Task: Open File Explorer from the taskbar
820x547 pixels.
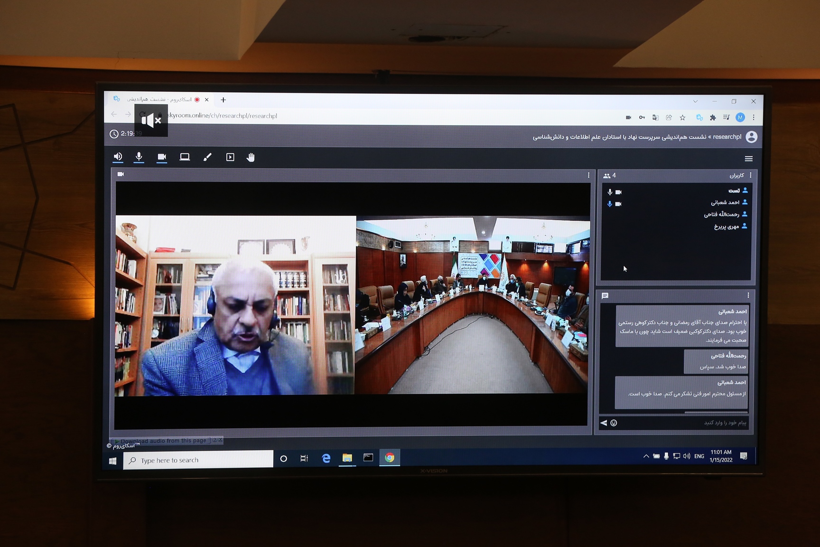Action: [x=347, y=458]
